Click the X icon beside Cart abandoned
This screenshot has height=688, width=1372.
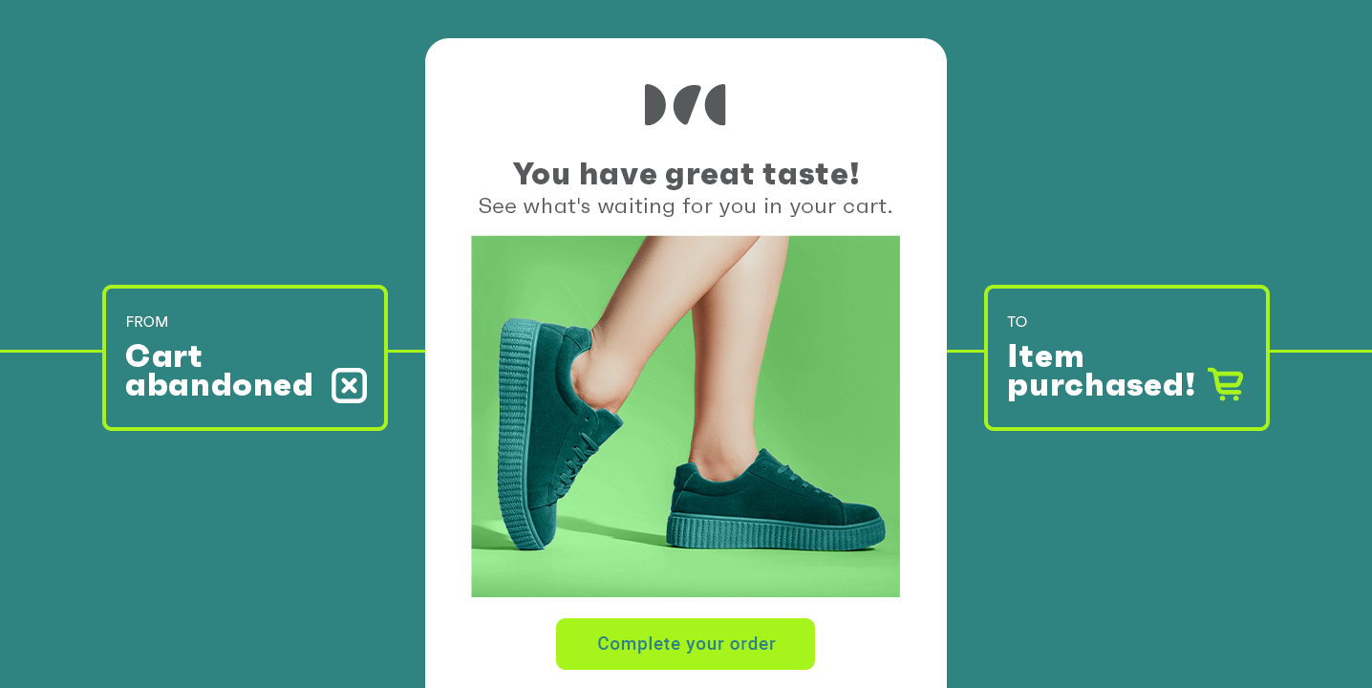(x=349, y=385)
